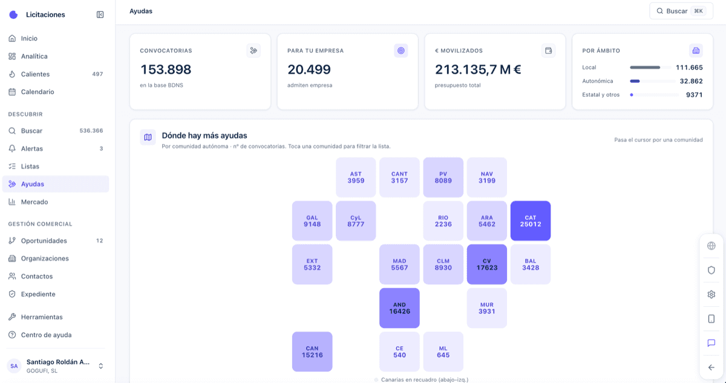Viewport: 726px width, 383px height.
Task: Click the PV 8089 map tile
Action: pyautogui.click(x=443, y=178)
